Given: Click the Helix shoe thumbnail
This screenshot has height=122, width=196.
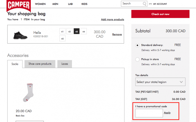Looking at the screenshot, I should tap(20, 35).
